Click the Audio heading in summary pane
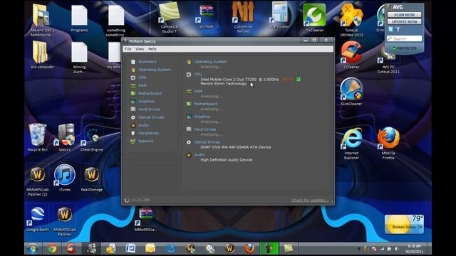Viewport: 456px width, 256px height. (x=199, y=155)
